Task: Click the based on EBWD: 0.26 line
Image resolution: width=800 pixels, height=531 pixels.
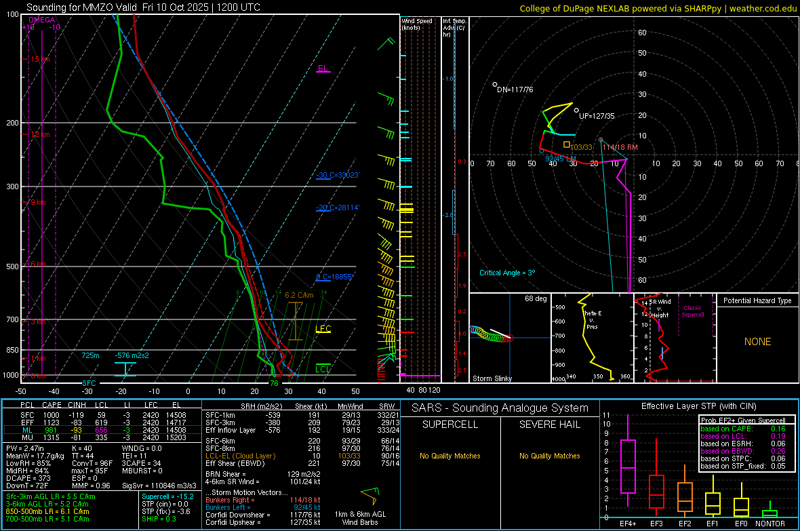Action: tap(743, 451)
